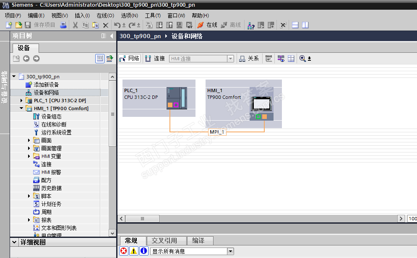Click the Undo arrow icon

point(117,25)
